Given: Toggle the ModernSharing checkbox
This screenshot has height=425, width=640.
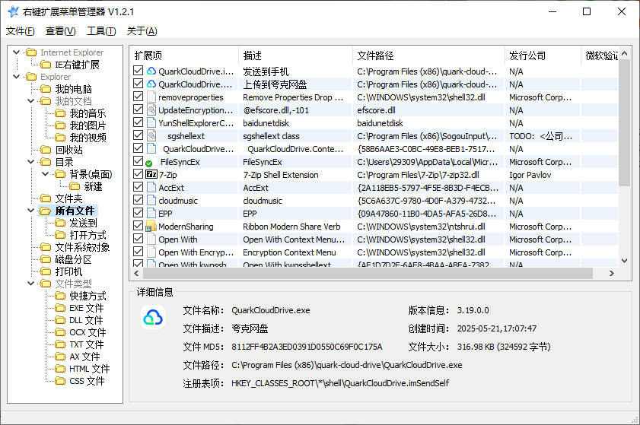Looking at the screenshot, I should pos(139,226).
